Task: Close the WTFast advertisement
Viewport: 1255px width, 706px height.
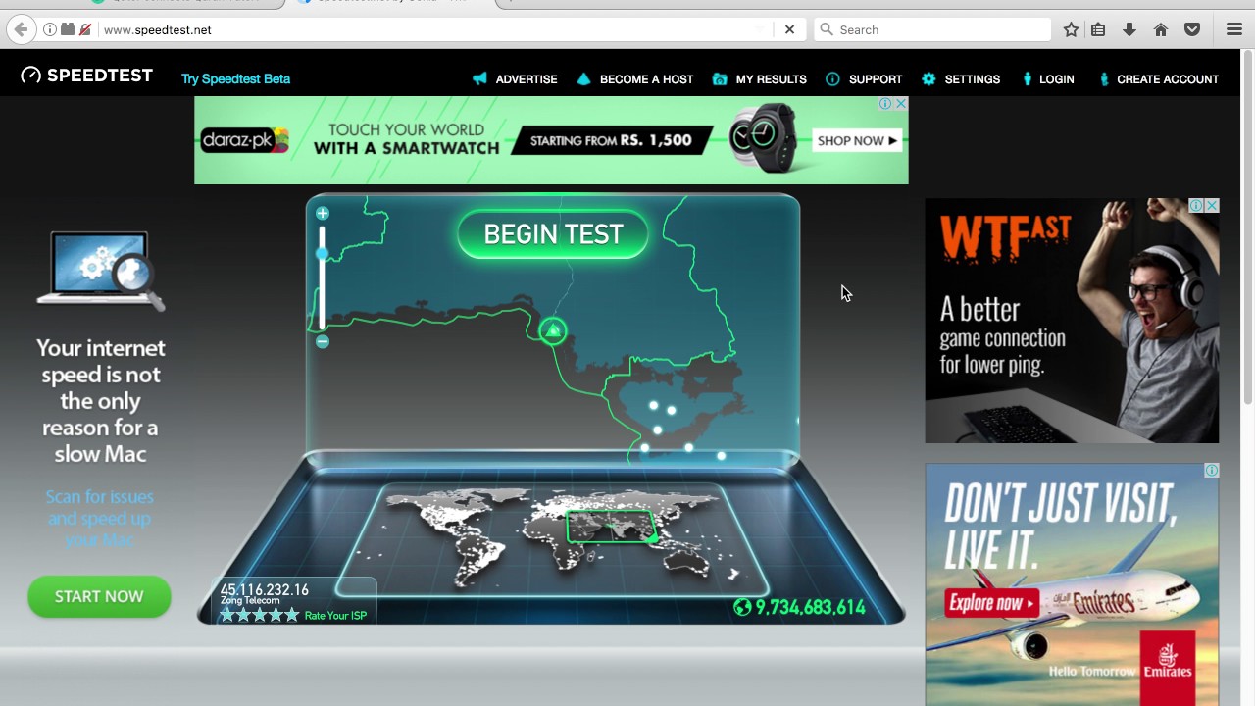Action: pyautogui.click(x=1212, y=206)
